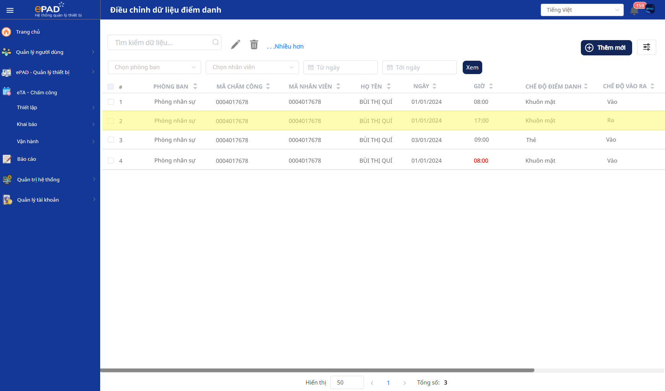Expand Khai báo submenu chevron
The height and width of the screenshot is (391, 665).
click(x=93, y=124)
